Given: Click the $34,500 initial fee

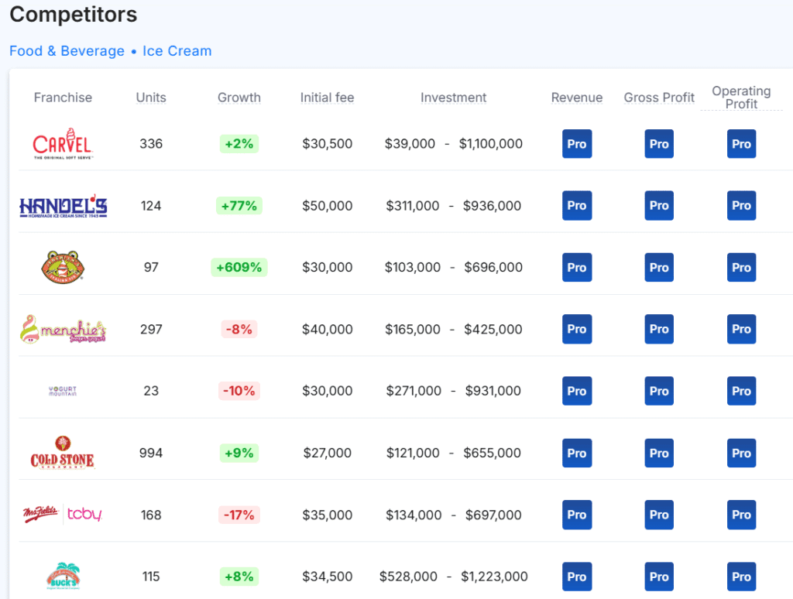Looking at the screenshot, I should coord(328,577).
